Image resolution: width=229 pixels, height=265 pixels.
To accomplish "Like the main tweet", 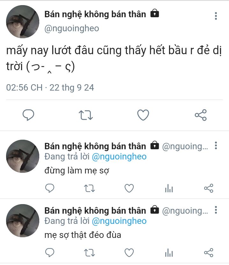I will [x=143, y=115].
